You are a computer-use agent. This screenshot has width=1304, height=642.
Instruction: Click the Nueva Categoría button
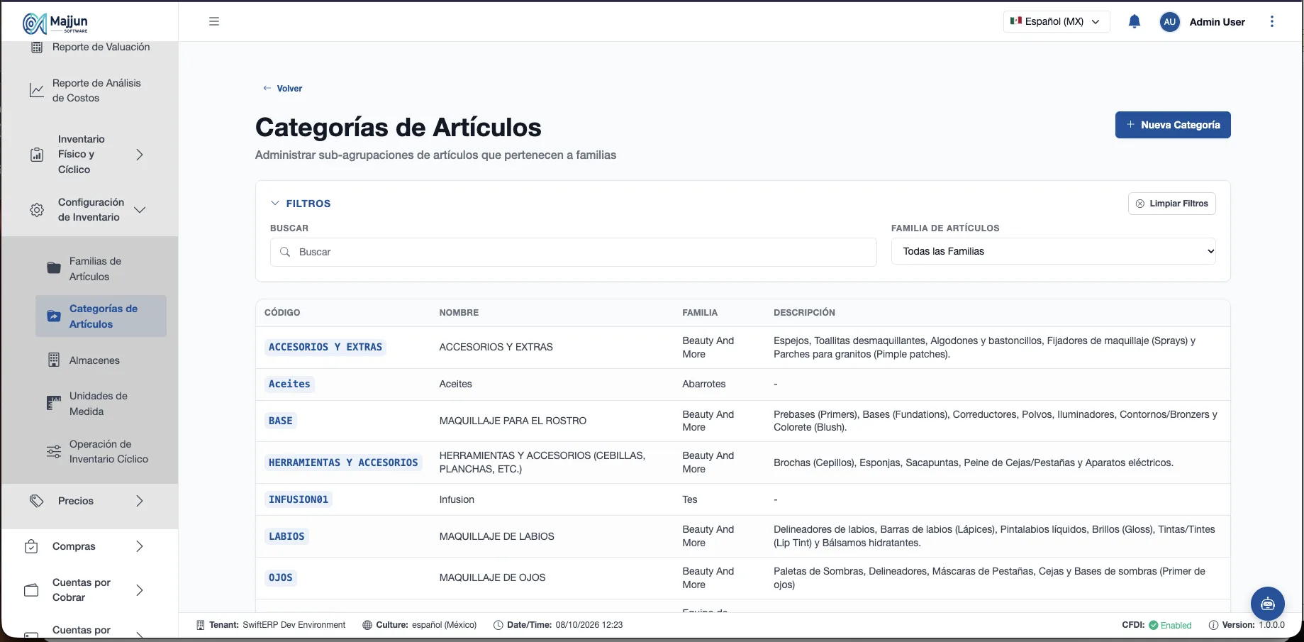coord(1173,125)
